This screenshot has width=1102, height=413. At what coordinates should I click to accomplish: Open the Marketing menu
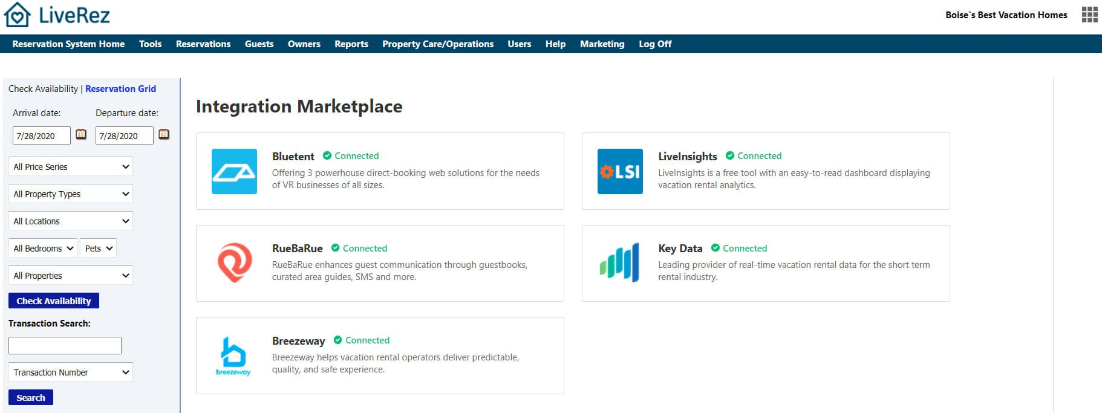point(602,44)
